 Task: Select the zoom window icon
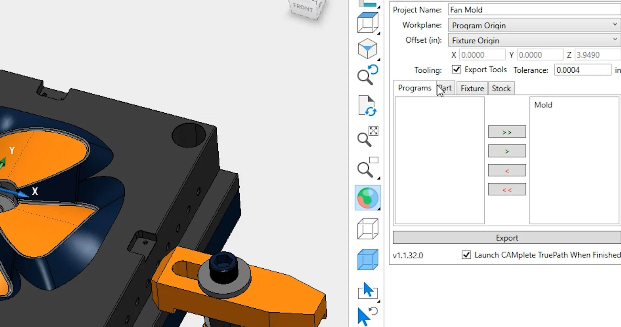coord(367,168)
